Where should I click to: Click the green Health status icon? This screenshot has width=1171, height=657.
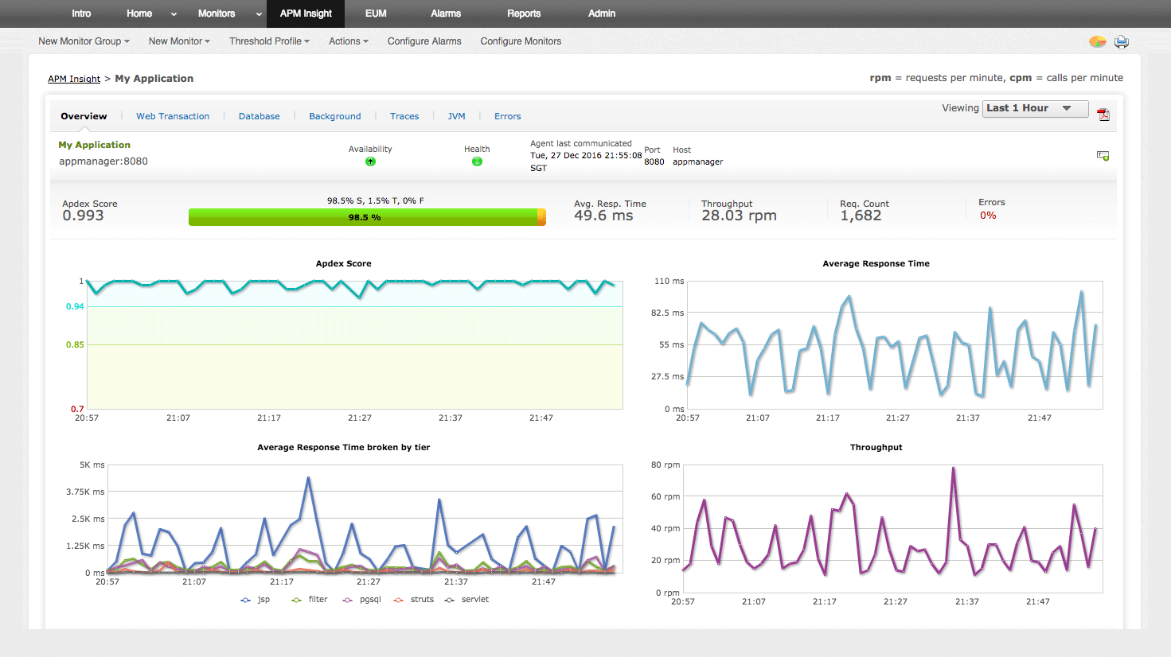477,161
